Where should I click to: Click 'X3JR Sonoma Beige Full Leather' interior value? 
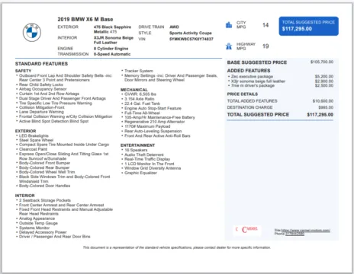114,40
